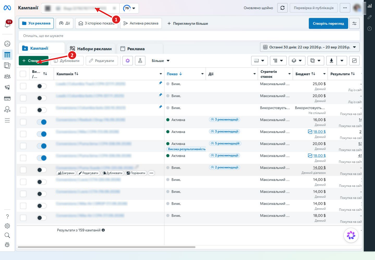The image size is (375, 260).
Task: Open A/B test flask icon
Action: click(140, 61)
